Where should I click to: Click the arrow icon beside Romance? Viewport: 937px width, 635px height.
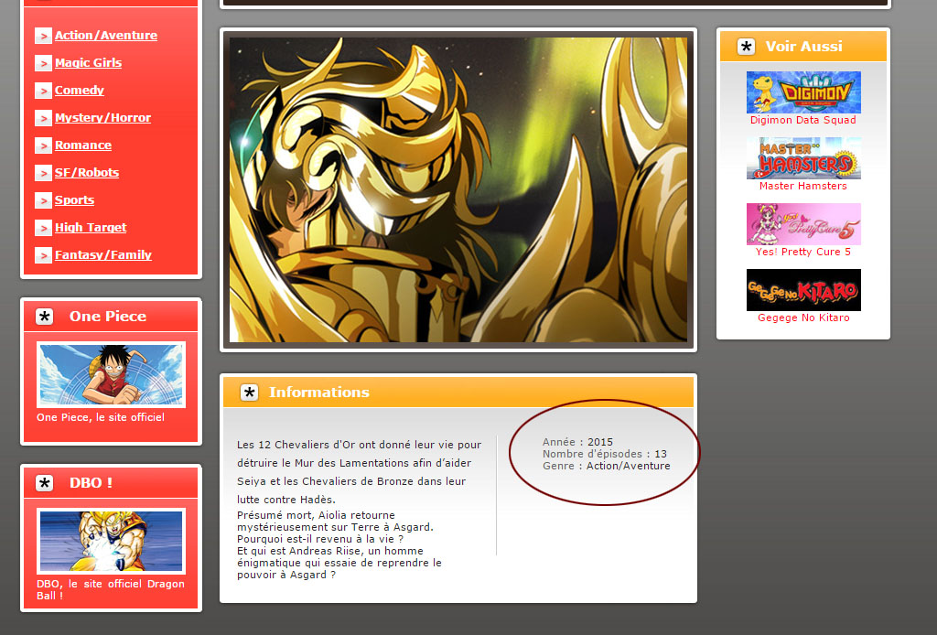click(43, 145)
